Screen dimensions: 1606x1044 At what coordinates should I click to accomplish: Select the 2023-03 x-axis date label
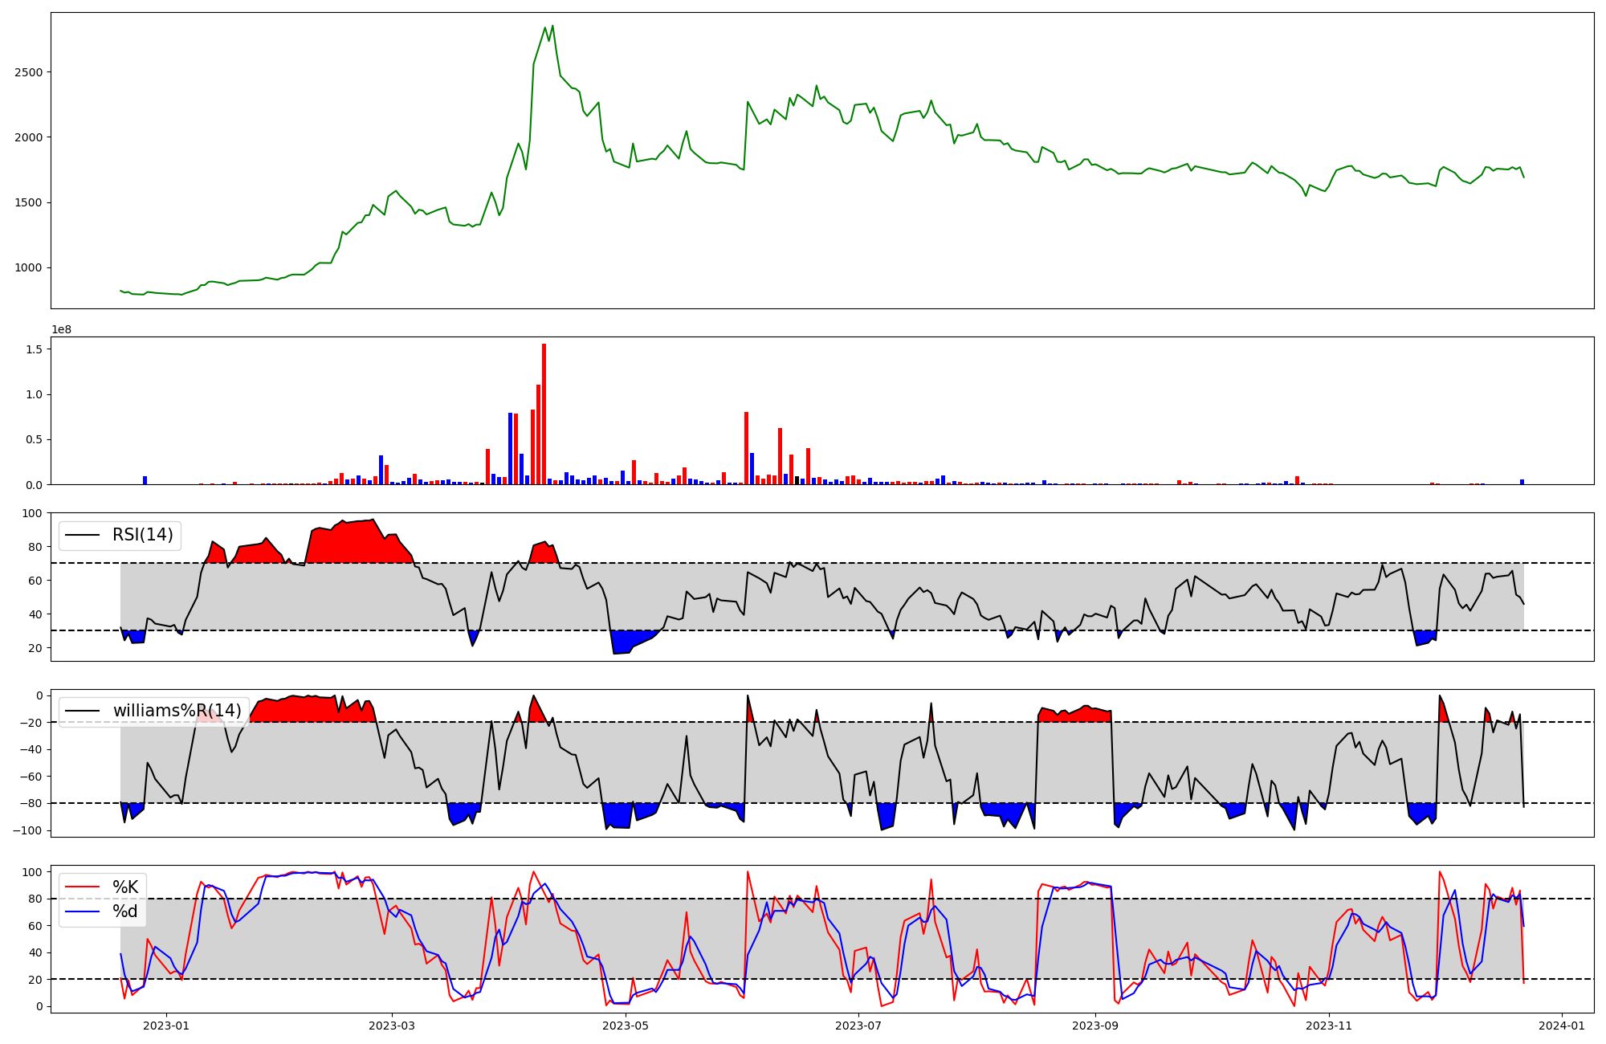(392, 1026)
